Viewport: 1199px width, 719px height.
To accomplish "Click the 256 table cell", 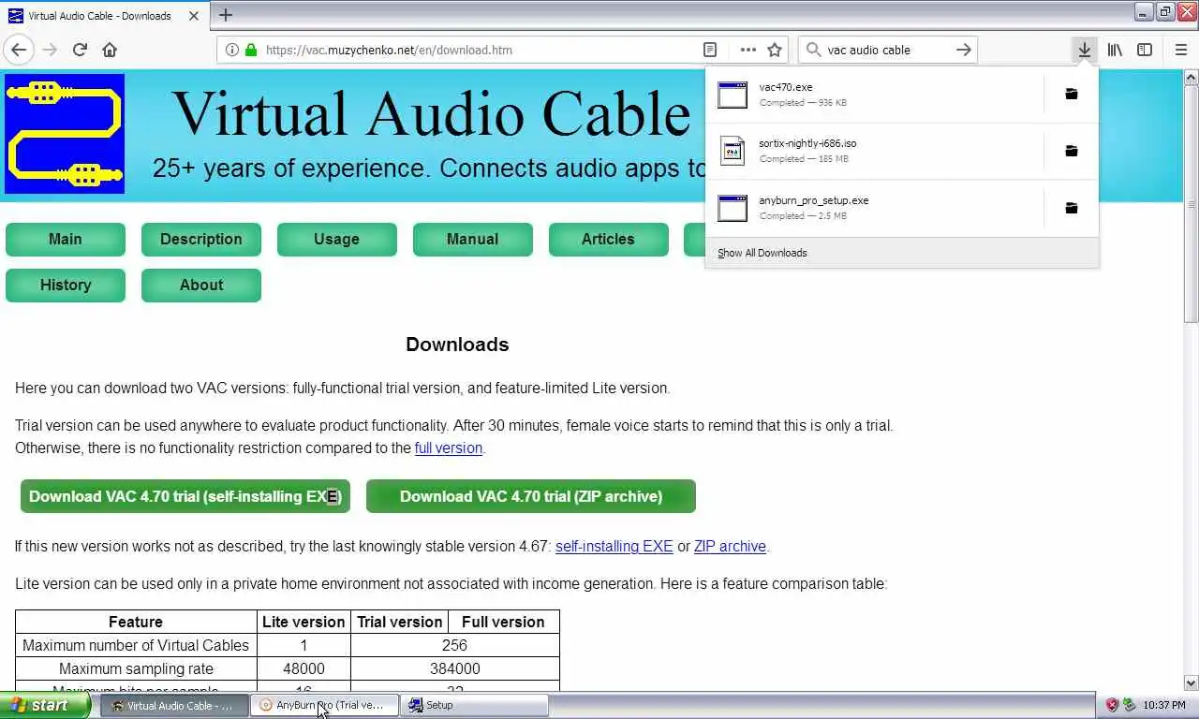I will [x=454, y=645].
